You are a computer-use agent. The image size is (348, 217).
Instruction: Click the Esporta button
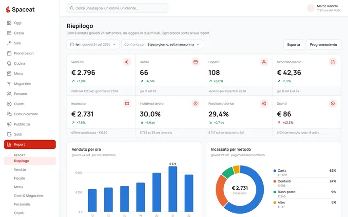point(293,45)
